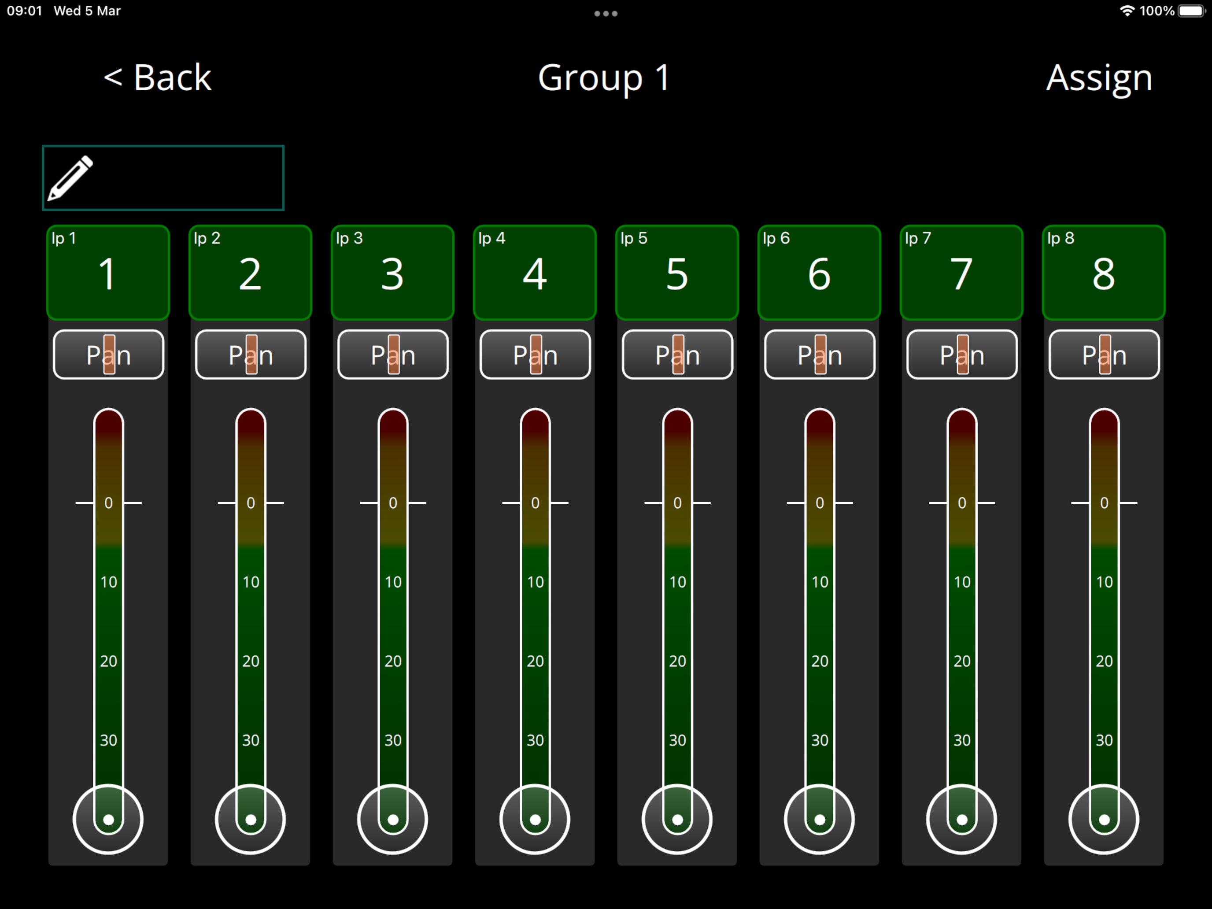Screen dimensions: 1212x909
Task: Tap the 09:01 clock in status bar
Action: click(x=25, y=11)
